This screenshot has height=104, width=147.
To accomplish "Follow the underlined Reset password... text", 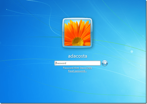I will [78, 71].
